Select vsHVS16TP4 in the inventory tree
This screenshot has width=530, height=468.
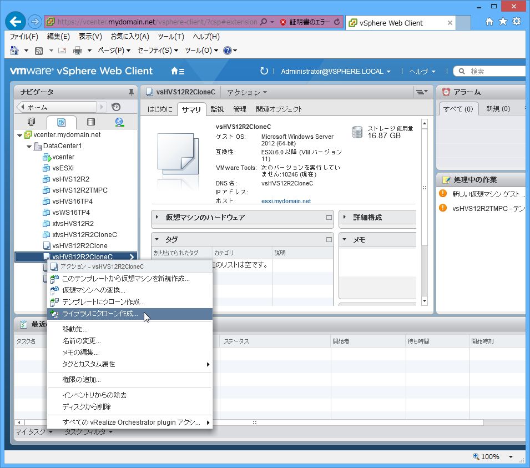click(72, 201)
